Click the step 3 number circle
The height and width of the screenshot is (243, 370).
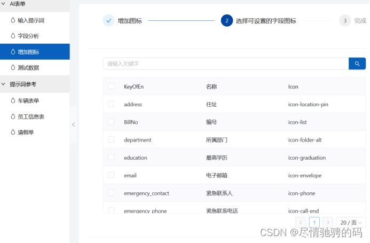[345, 20]
